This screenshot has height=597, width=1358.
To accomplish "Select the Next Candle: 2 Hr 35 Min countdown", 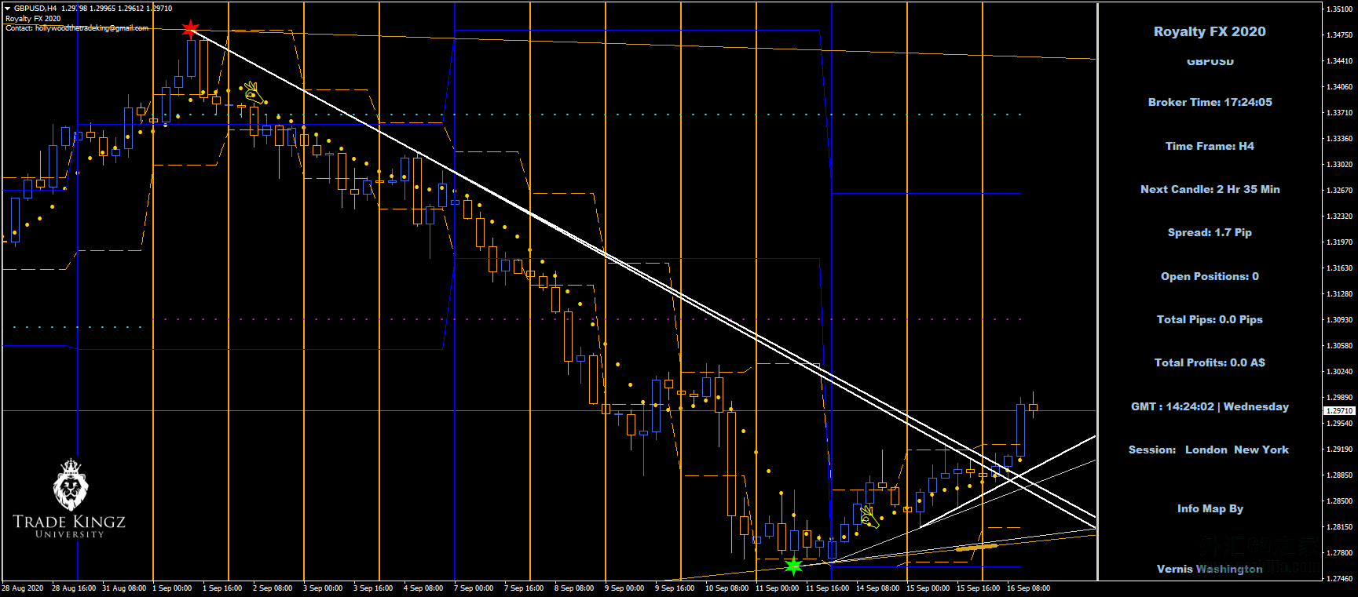I will (1210, 189).
